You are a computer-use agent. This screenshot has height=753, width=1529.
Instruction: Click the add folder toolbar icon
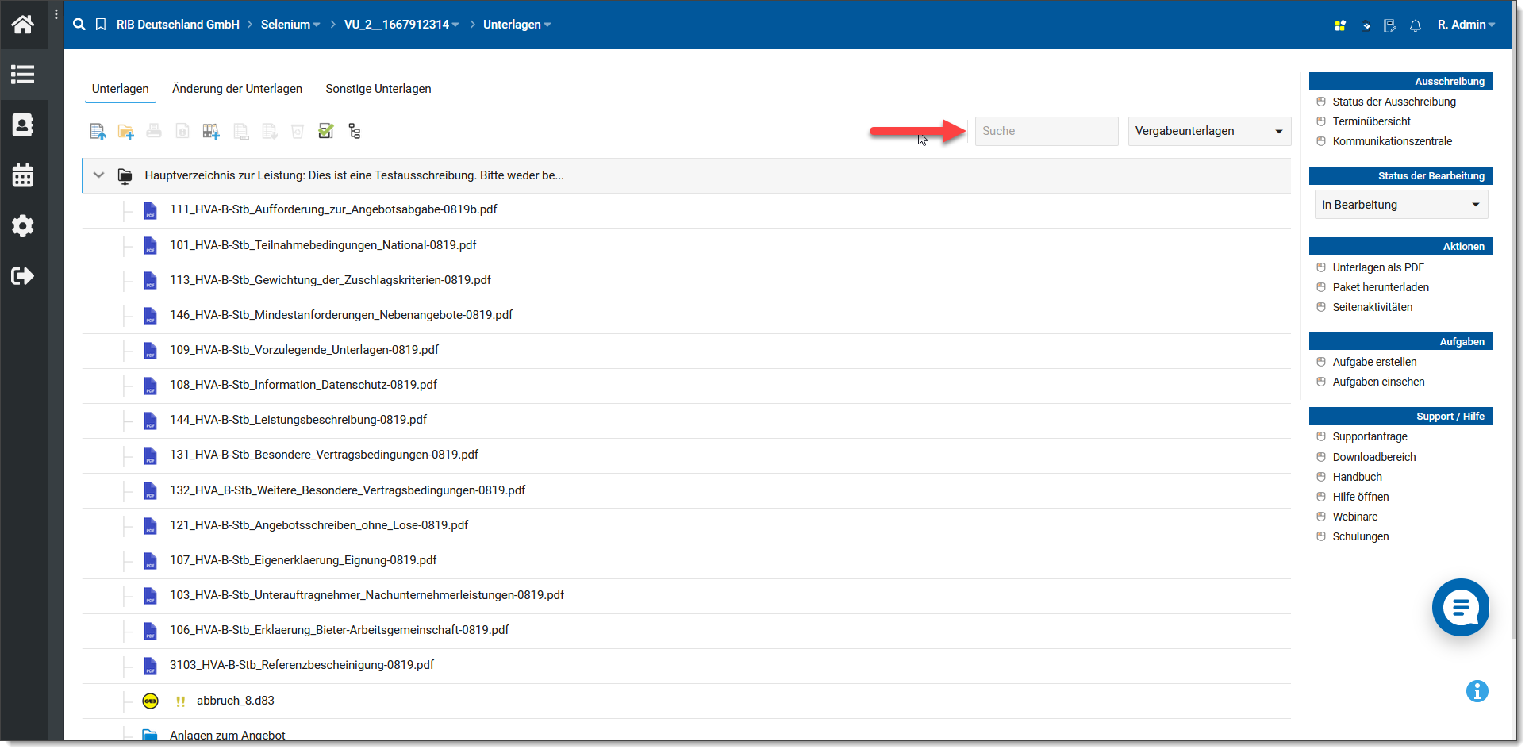125,132
